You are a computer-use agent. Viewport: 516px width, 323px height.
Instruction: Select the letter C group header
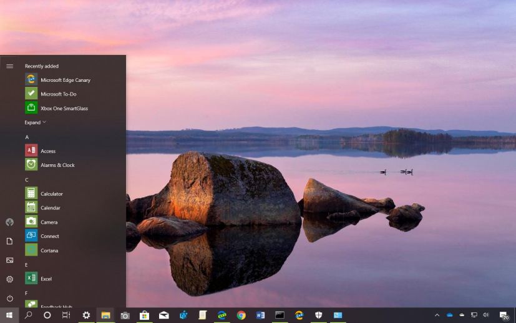tap(27, 180)
